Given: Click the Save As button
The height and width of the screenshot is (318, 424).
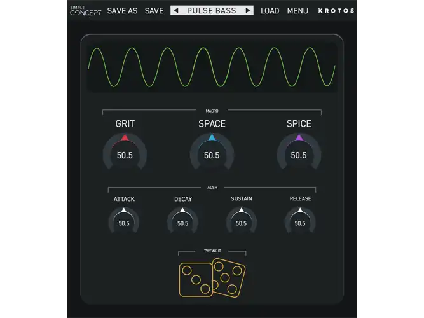Looking at the screenshot, I should coord(122,11).
